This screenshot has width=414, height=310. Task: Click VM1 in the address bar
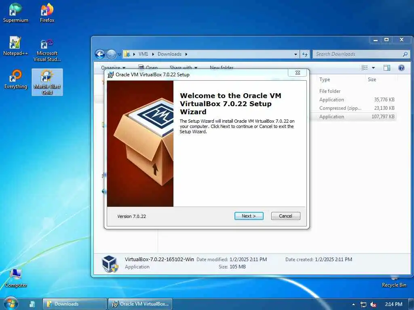(x=144, y=54)
